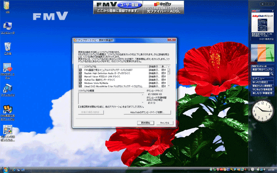Uncheck Realtek High Definition Audio driver checkbox
Screen dimensions: 277x173
click(x=80, y=73)
